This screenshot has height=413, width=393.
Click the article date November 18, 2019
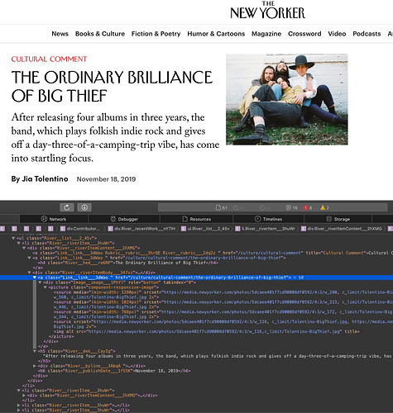click(x=106, y=179)
